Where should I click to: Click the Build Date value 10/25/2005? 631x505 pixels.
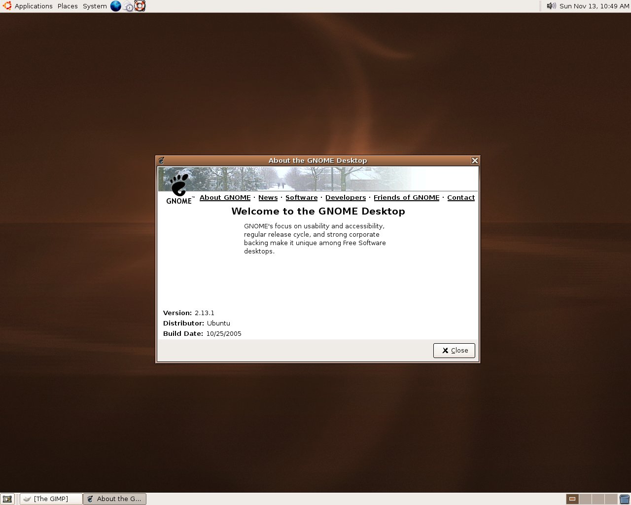(224, 334)
